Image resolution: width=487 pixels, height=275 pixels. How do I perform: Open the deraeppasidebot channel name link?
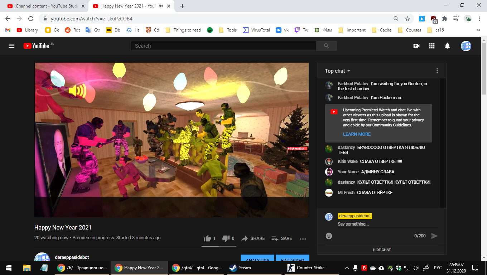coord(72,257)
